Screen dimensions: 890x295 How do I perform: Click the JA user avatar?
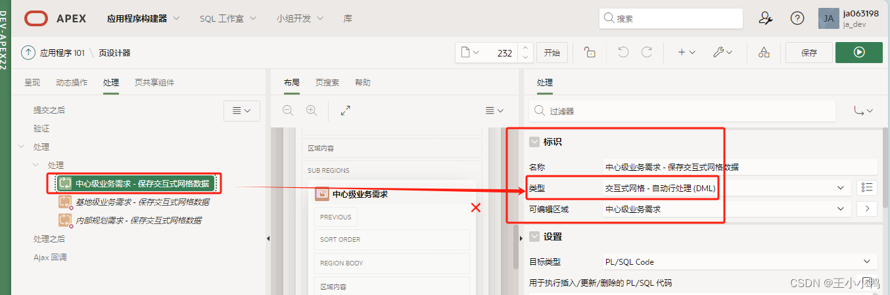[x=828, y=18]
